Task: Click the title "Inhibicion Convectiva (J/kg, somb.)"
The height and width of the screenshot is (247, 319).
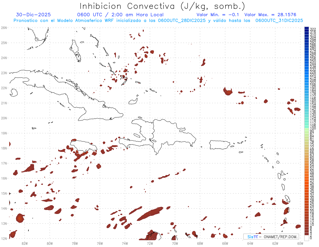Action: 162,6
